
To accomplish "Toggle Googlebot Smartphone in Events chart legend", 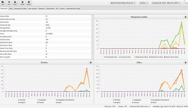I will pos(65,100).
